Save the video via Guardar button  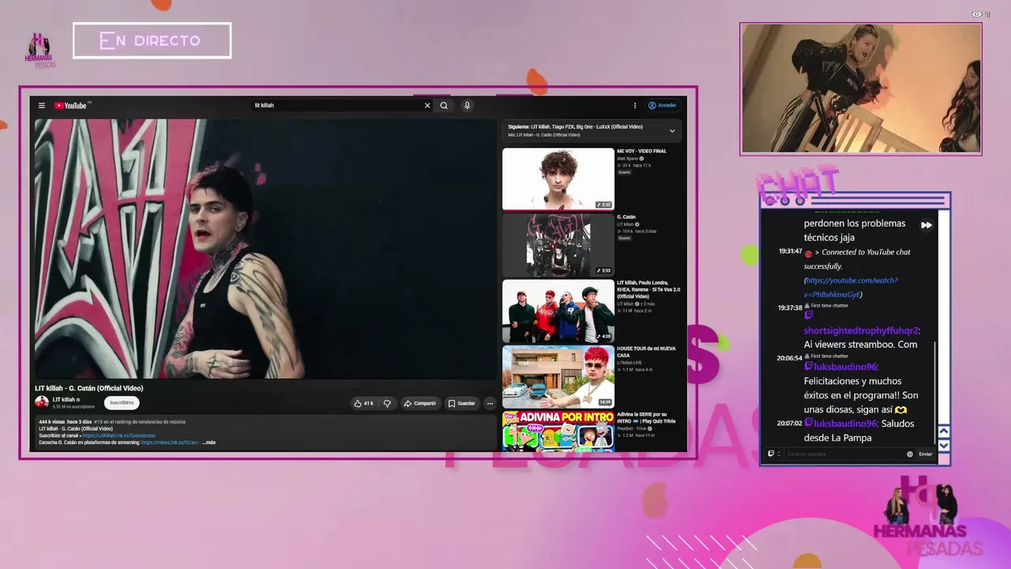(461, 403)
